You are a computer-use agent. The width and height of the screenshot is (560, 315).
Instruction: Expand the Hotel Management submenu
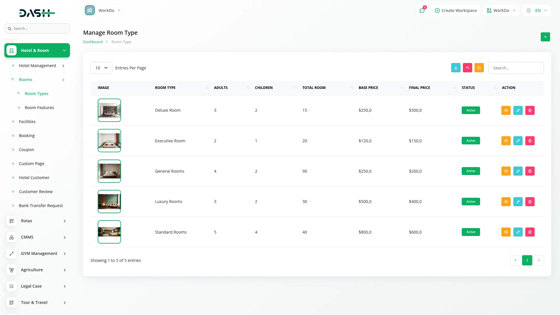coord(38,66)
